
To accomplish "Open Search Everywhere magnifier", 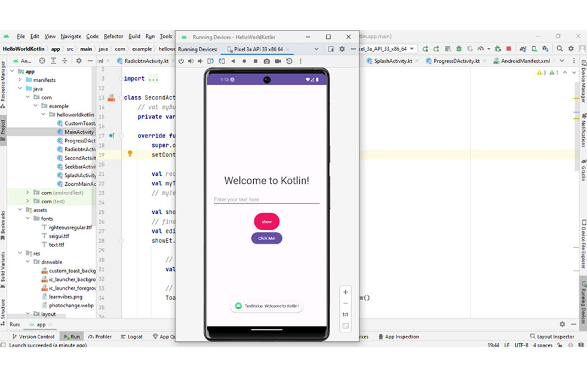I will tap(560, 49).
